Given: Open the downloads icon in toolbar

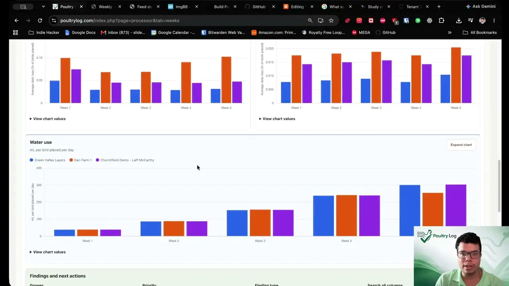Looking at the screenshot, I should point(458,20).
